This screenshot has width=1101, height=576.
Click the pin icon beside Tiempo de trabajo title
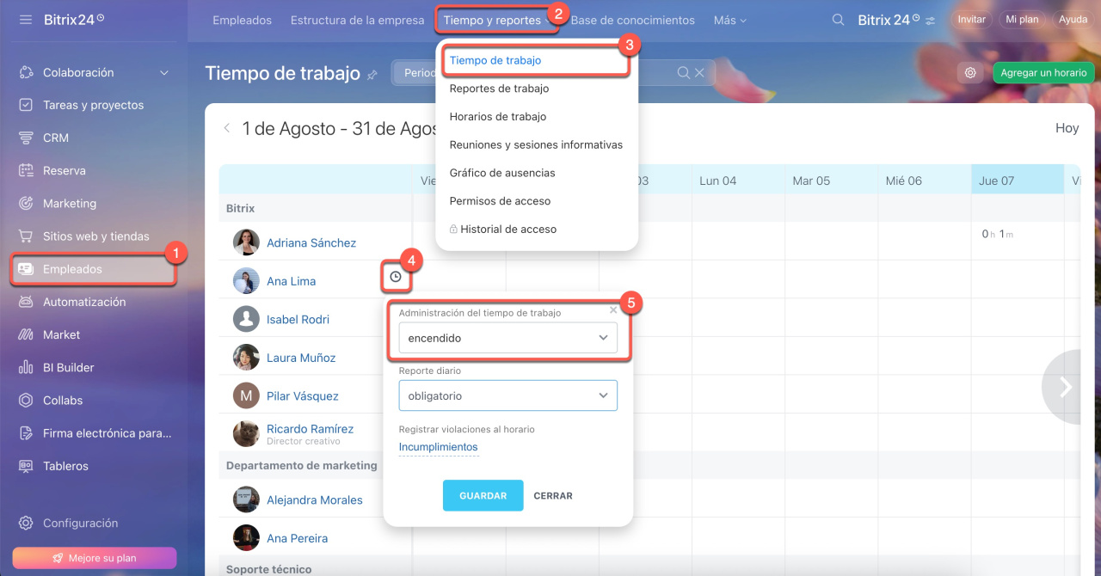(372, 75)
